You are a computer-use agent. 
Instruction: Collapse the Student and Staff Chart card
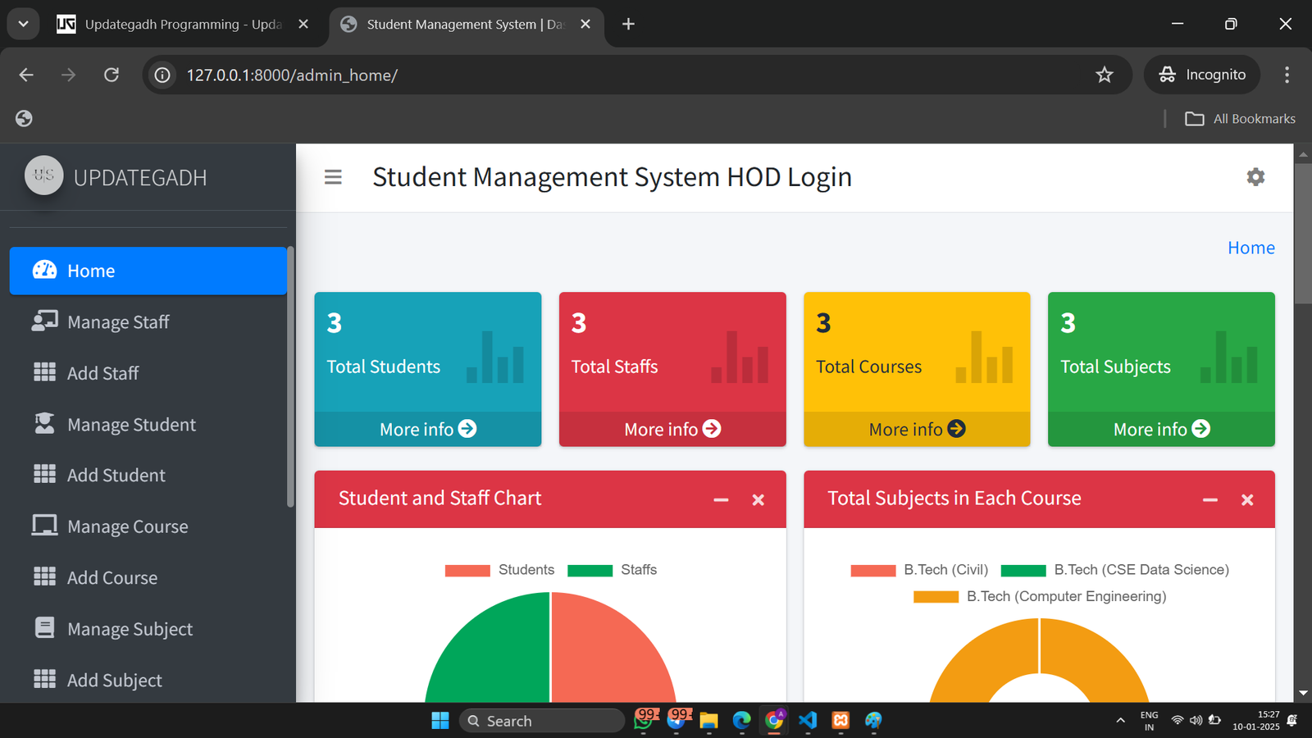tap(721, 499)
